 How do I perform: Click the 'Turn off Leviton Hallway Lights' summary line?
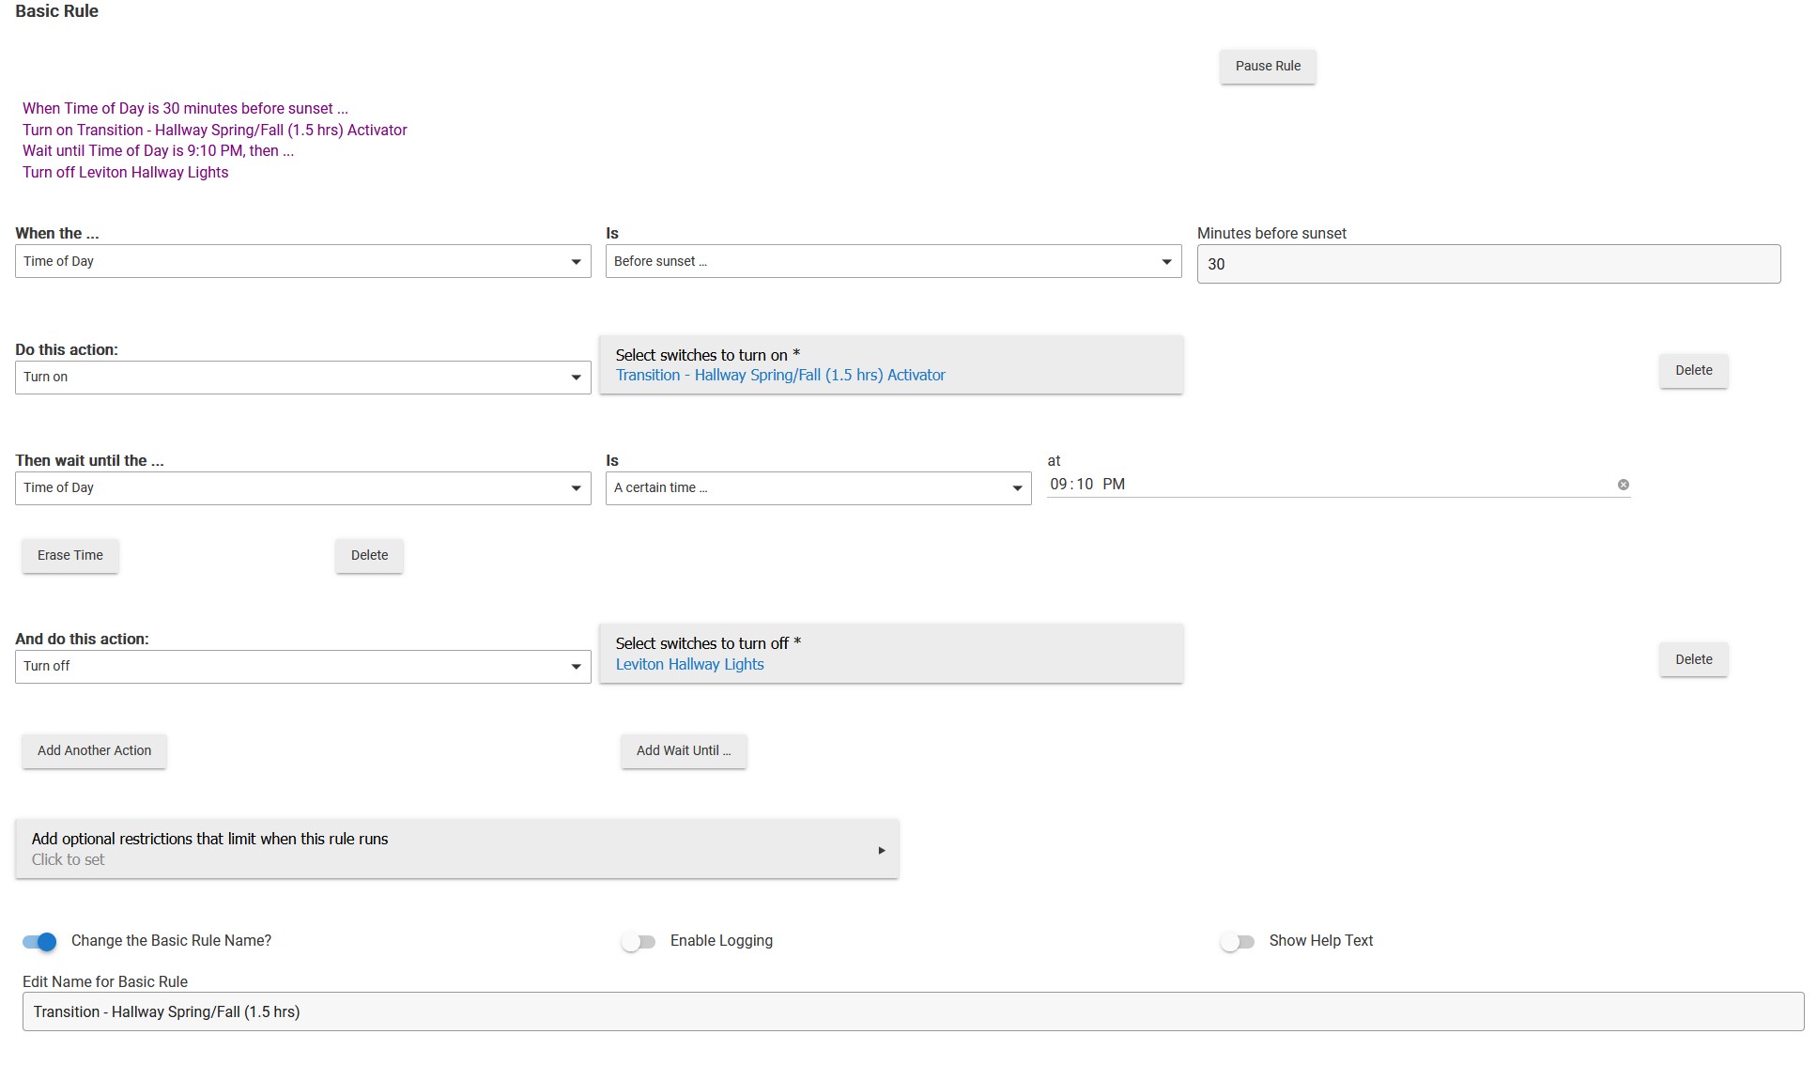point(126,173)
